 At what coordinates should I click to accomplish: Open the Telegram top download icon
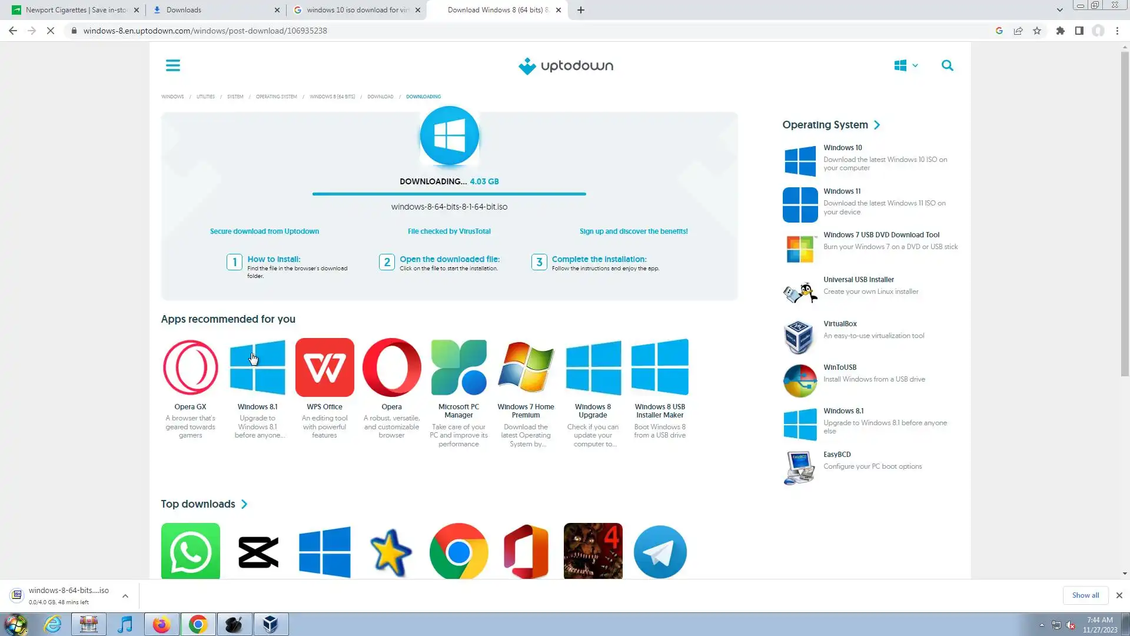[x=660, y=552]
